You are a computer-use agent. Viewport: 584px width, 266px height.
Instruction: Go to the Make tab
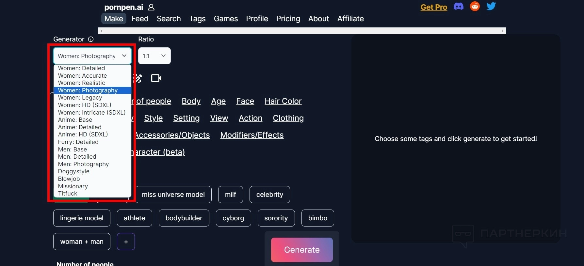(x=114, y=19)
